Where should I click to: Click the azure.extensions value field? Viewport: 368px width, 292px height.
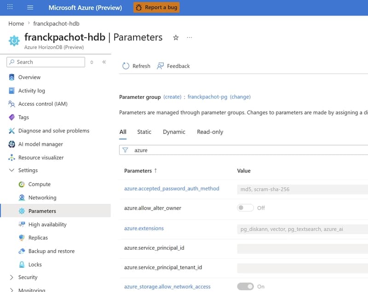point(303,229)
